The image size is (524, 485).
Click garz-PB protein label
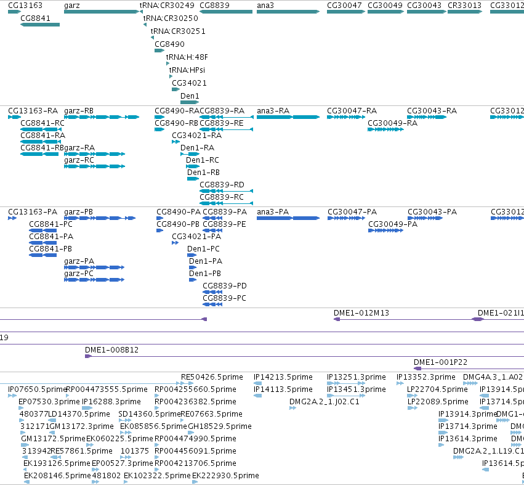tap(78, 212)
